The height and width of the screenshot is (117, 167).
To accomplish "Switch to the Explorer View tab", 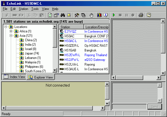I will click(x=41, y=77).
